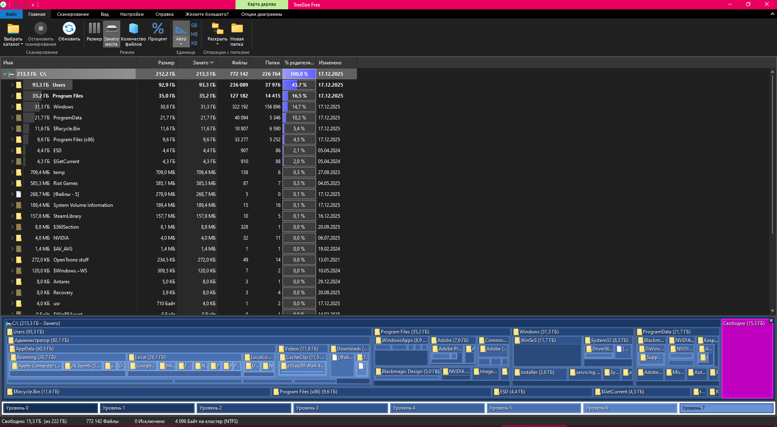Click the Уровень 3 legend button
777x427 pixels.
(340, 408)
